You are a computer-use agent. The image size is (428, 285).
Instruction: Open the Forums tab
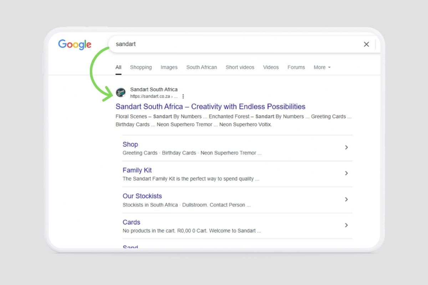[296, 67]
